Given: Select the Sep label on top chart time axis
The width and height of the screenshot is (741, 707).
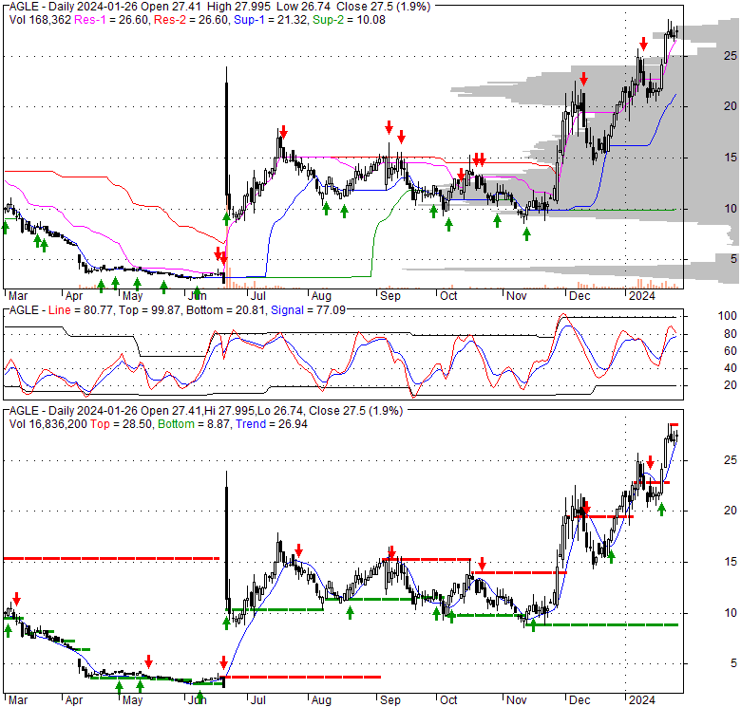Looking at the screenshot, I should (390, 296).
